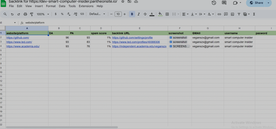Viewport: 276px width, 129px height.
Task: Click the Print icon
Action: pyautogui.click(x=25, y=14)
